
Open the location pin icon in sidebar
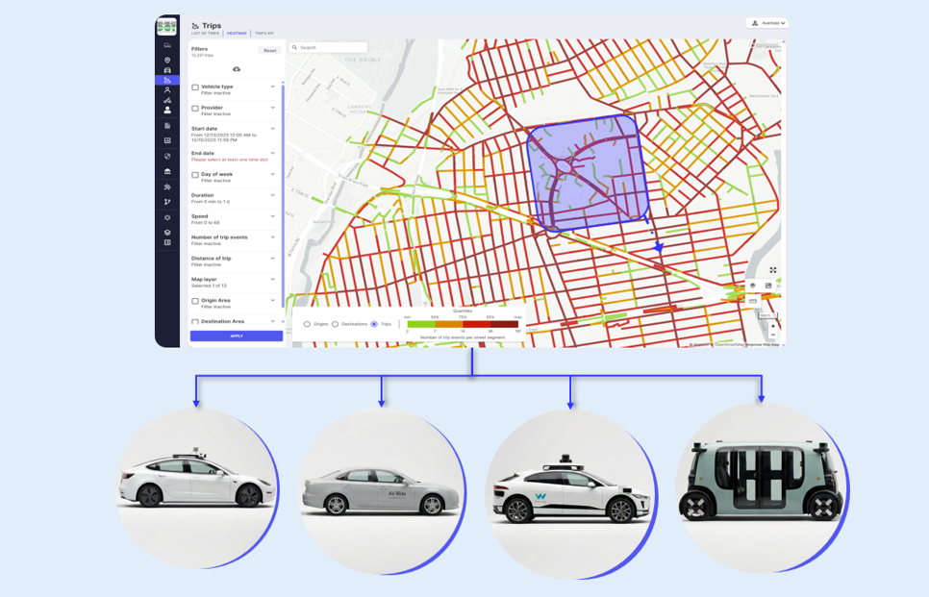(x=167, y=60)
